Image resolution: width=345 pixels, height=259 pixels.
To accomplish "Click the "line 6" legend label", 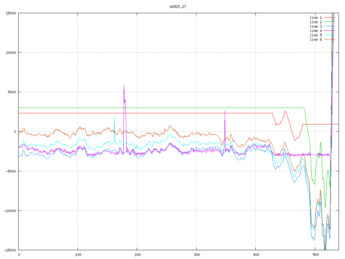I will click(x=316, y=39).
